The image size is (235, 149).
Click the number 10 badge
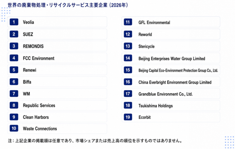click(x=14, y=128)
